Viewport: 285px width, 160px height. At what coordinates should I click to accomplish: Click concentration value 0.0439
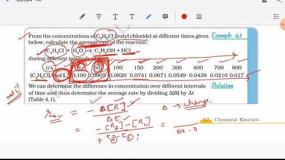tap(198, 75)
